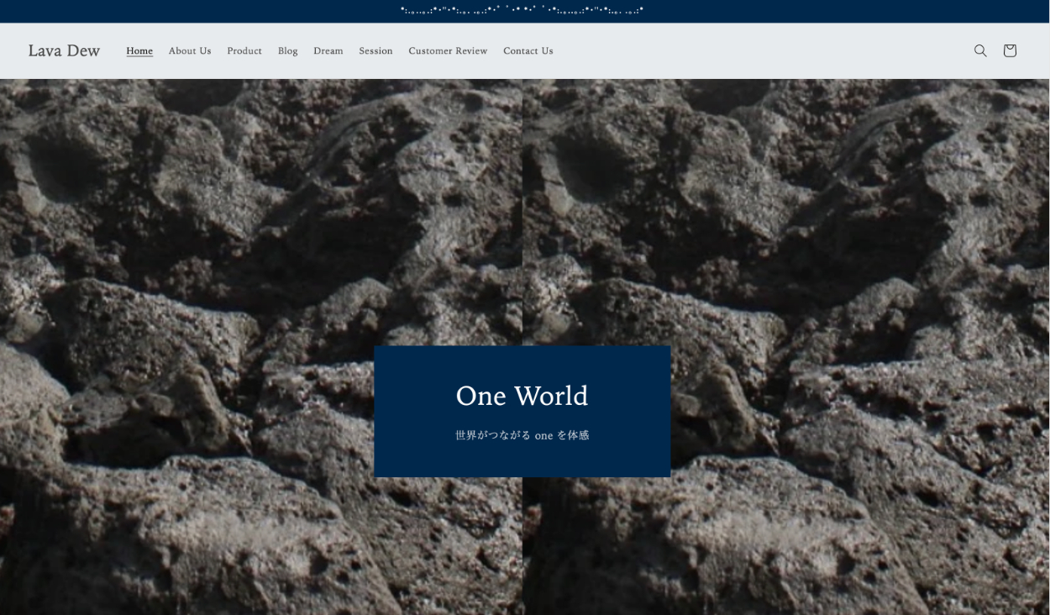This screenshot has height=615, width=1050.
Task: Click the Lava Dew site logo
Action: [x=64, y=50]
